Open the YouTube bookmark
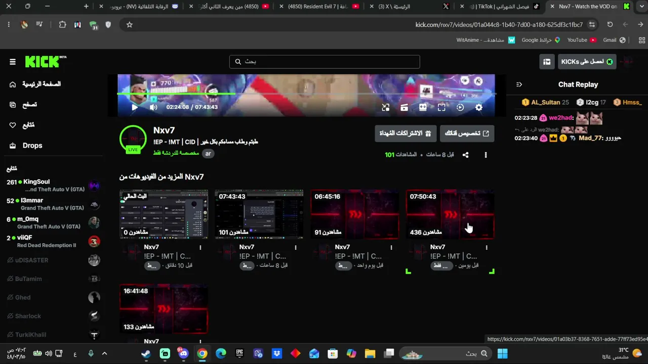648x364 pixels. coord(582,40)
